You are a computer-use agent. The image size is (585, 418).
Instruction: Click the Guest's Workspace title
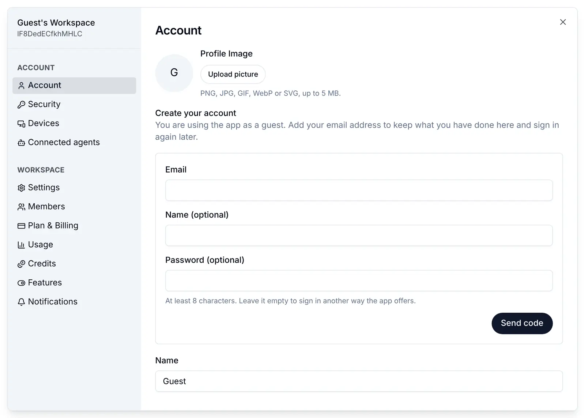click(x=56, y=23)
